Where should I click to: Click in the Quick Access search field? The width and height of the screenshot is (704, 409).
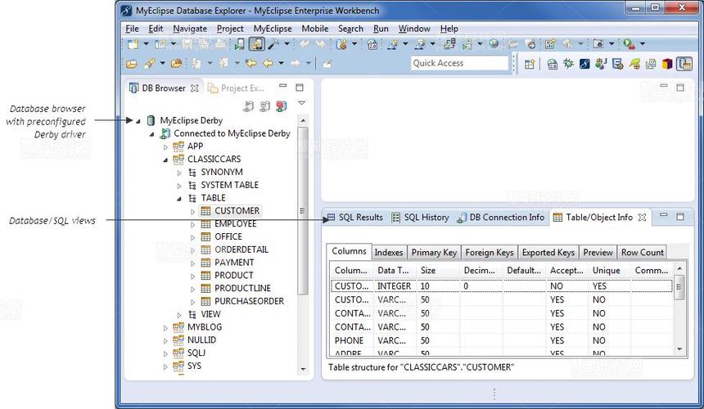459,63
